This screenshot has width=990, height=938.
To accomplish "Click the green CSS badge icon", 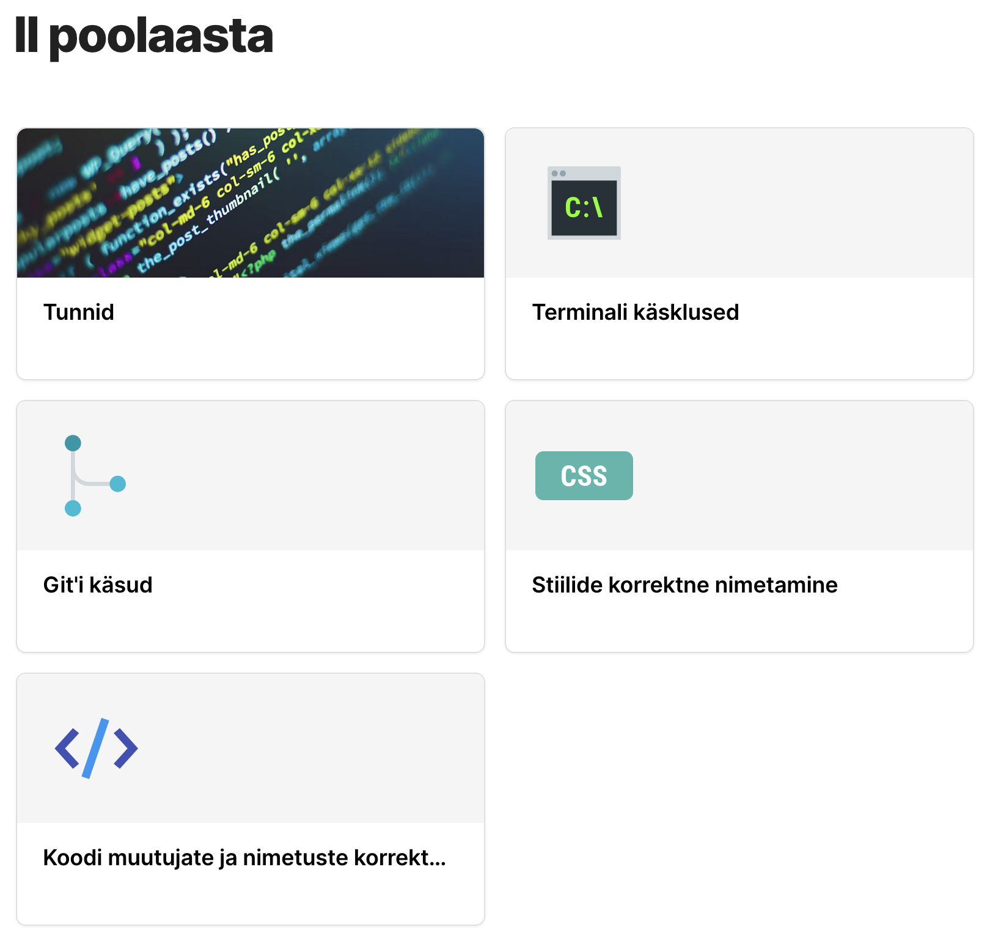I will [584, 476].
